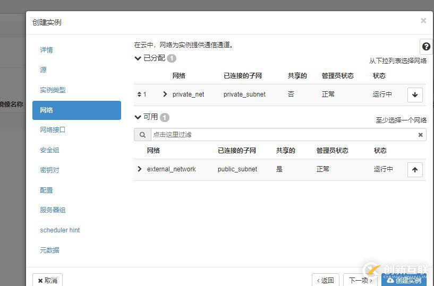Select the 网络 step

(76, 110)
